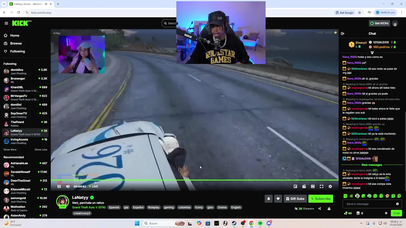Click Ask Google in address bar
The width and height of the screenshot is (406, 228).
tap(344, 13)
